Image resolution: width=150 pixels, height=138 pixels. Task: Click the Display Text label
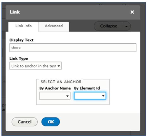click(22, 40)
